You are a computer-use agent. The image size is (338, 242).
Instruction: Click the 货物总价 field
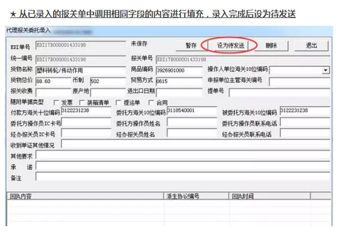[53, 81]
